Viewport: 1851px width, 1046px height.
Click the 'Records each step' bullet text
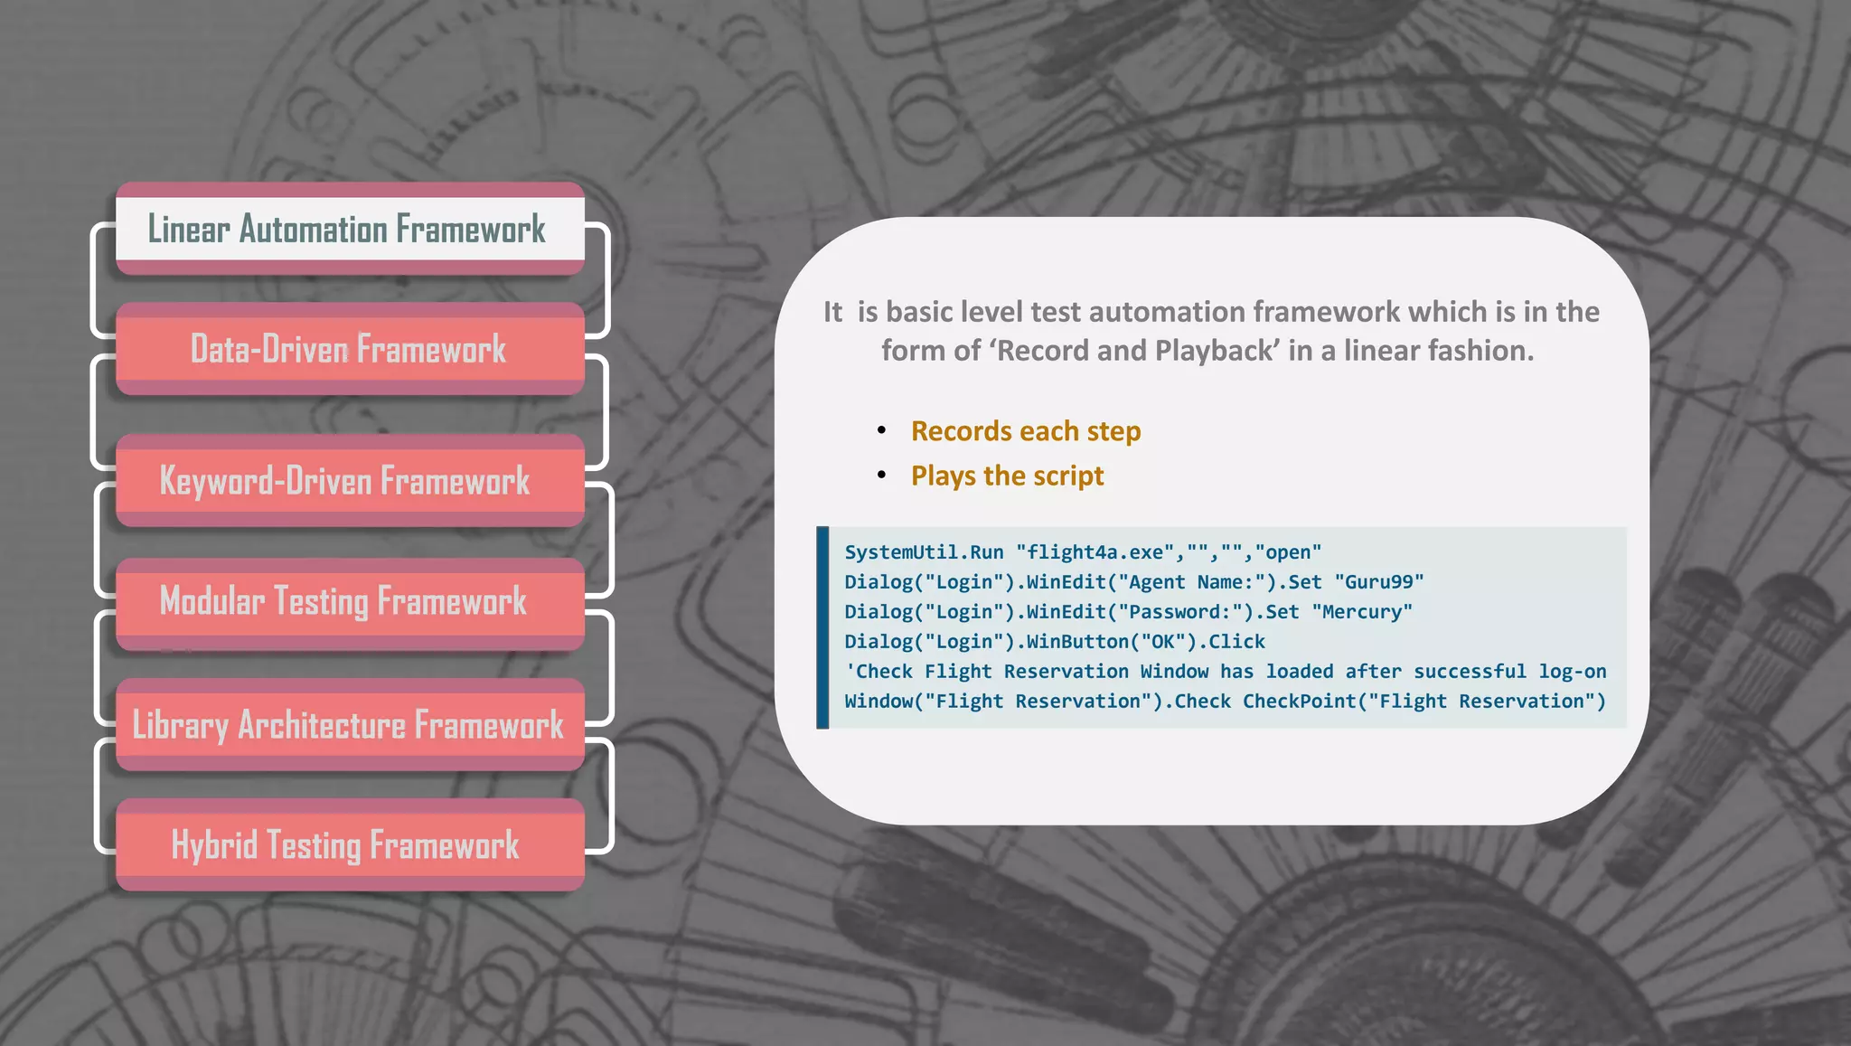coord(1025,431)
